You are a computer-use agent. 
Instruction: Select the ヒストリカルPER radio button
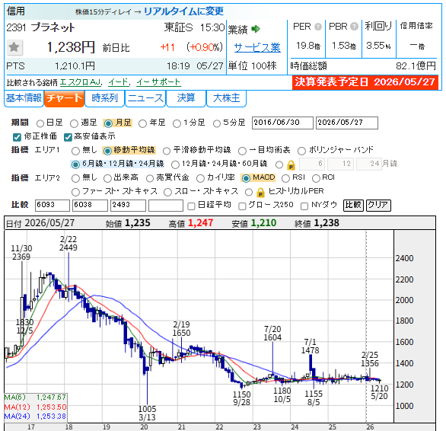click(249, 192)
